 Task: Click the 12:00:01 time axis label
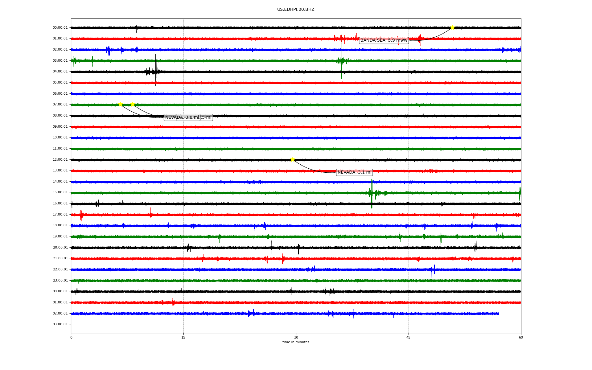(60, 159)
